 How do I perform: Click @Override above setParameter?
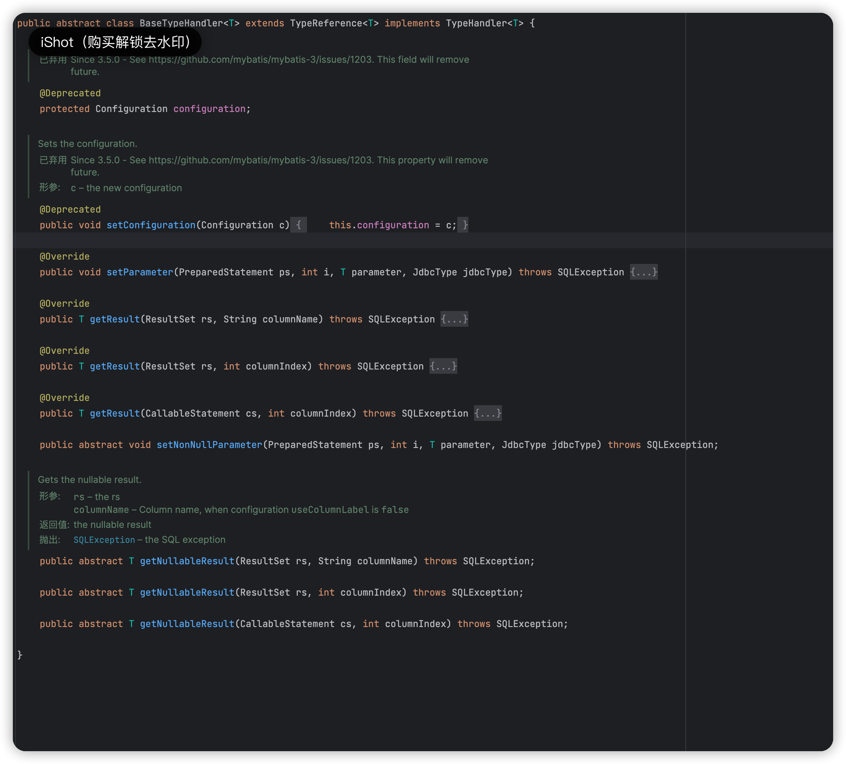click(65, 256)
